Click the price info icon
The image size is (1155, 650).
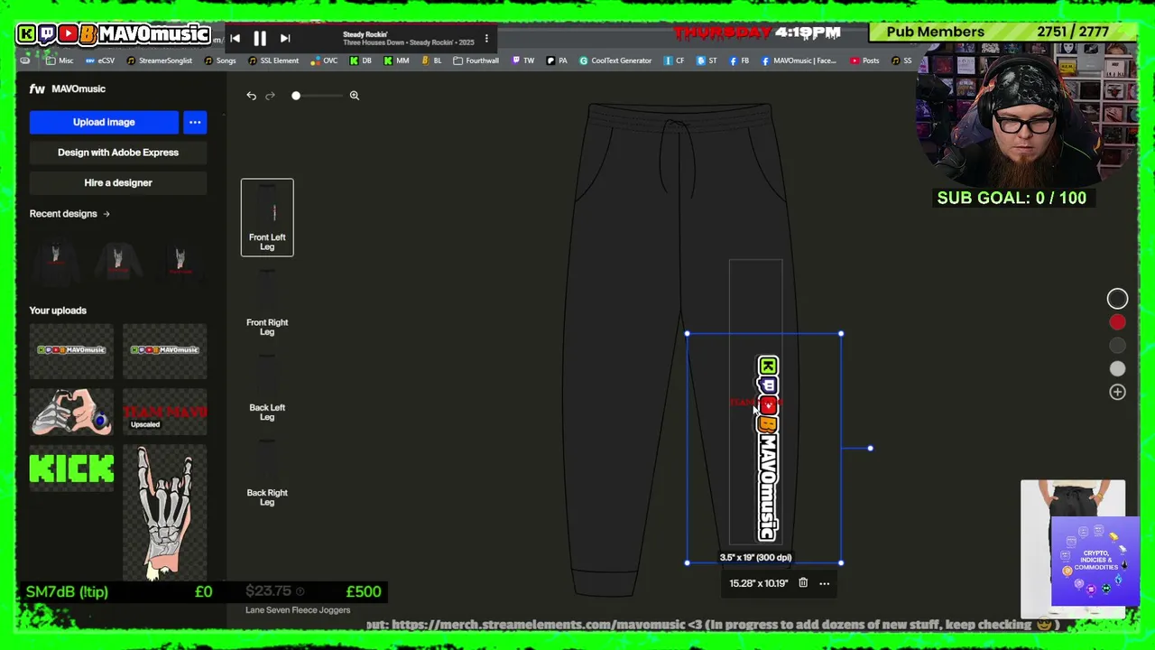point(300,591)
